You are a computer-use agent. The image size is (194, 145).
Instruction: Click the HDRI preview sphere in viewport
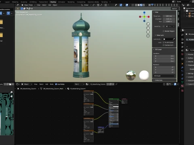(x=131, y=75)
